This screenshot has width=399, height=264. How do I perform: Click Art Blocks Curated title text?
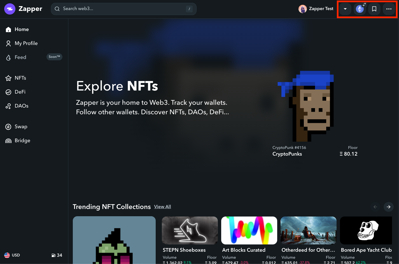[244, 250]
